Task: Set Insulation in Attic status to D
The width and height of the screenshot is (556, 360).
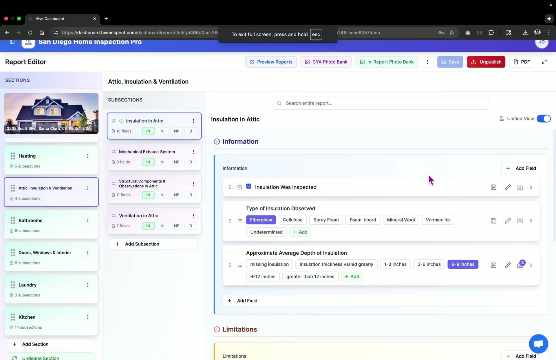Action: pyautogui.click(x=191, y=131)
